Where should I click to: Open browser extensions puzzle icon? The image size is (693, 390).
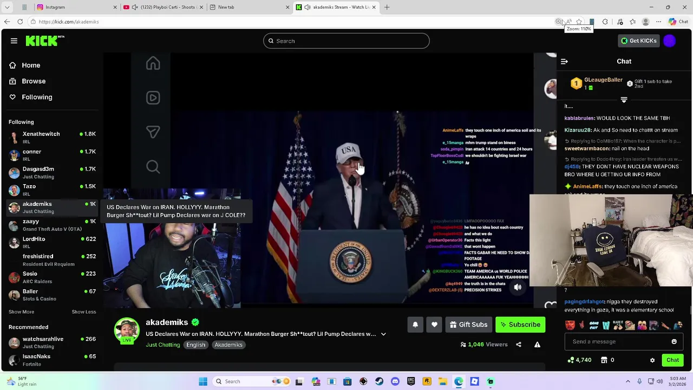pyautogui.click(x=605, y=22)
